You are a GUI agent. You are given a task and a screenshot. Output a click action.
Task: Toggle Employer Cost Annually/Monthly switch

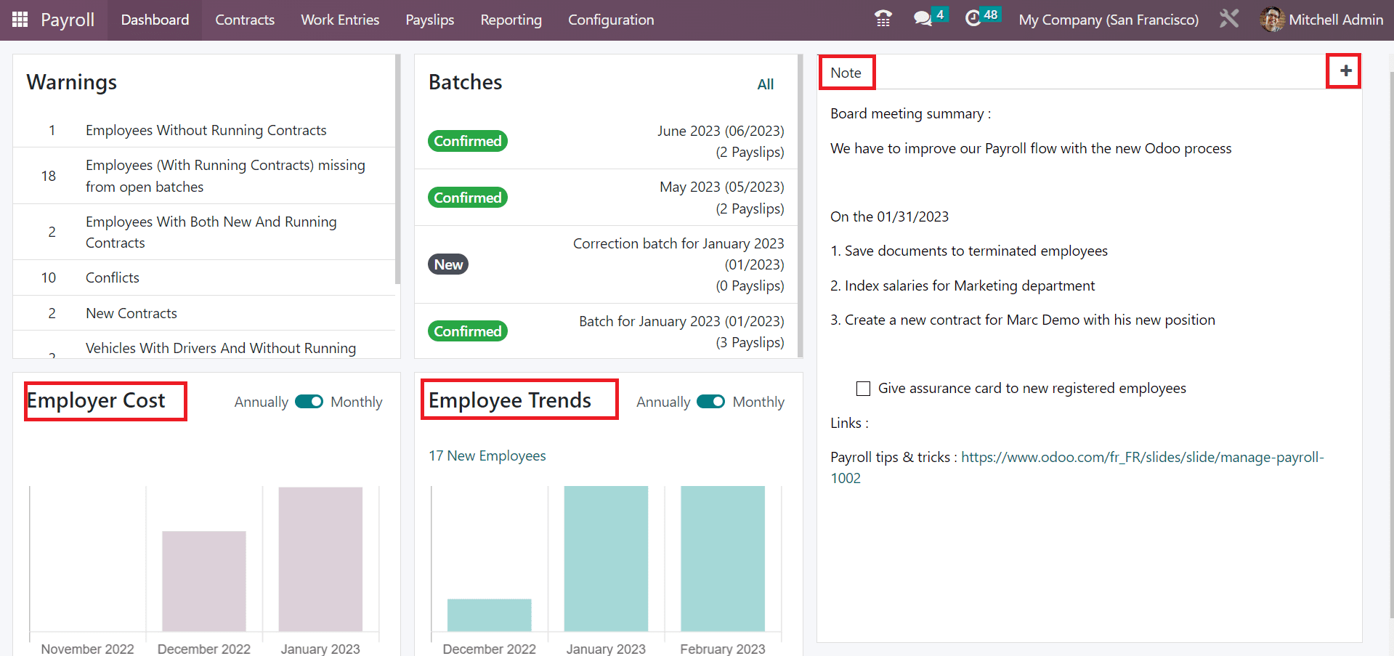pos(309,402)
